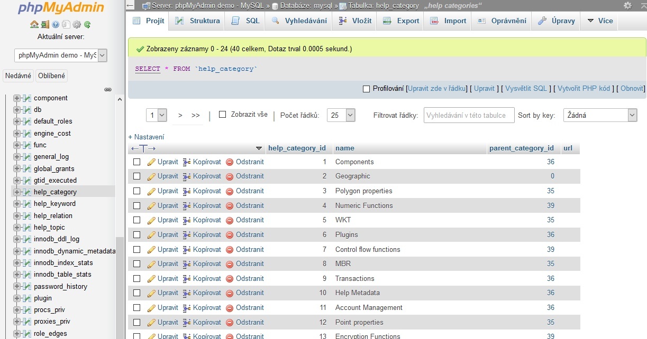Open phpMyAdmin documentation help icon

56,24
